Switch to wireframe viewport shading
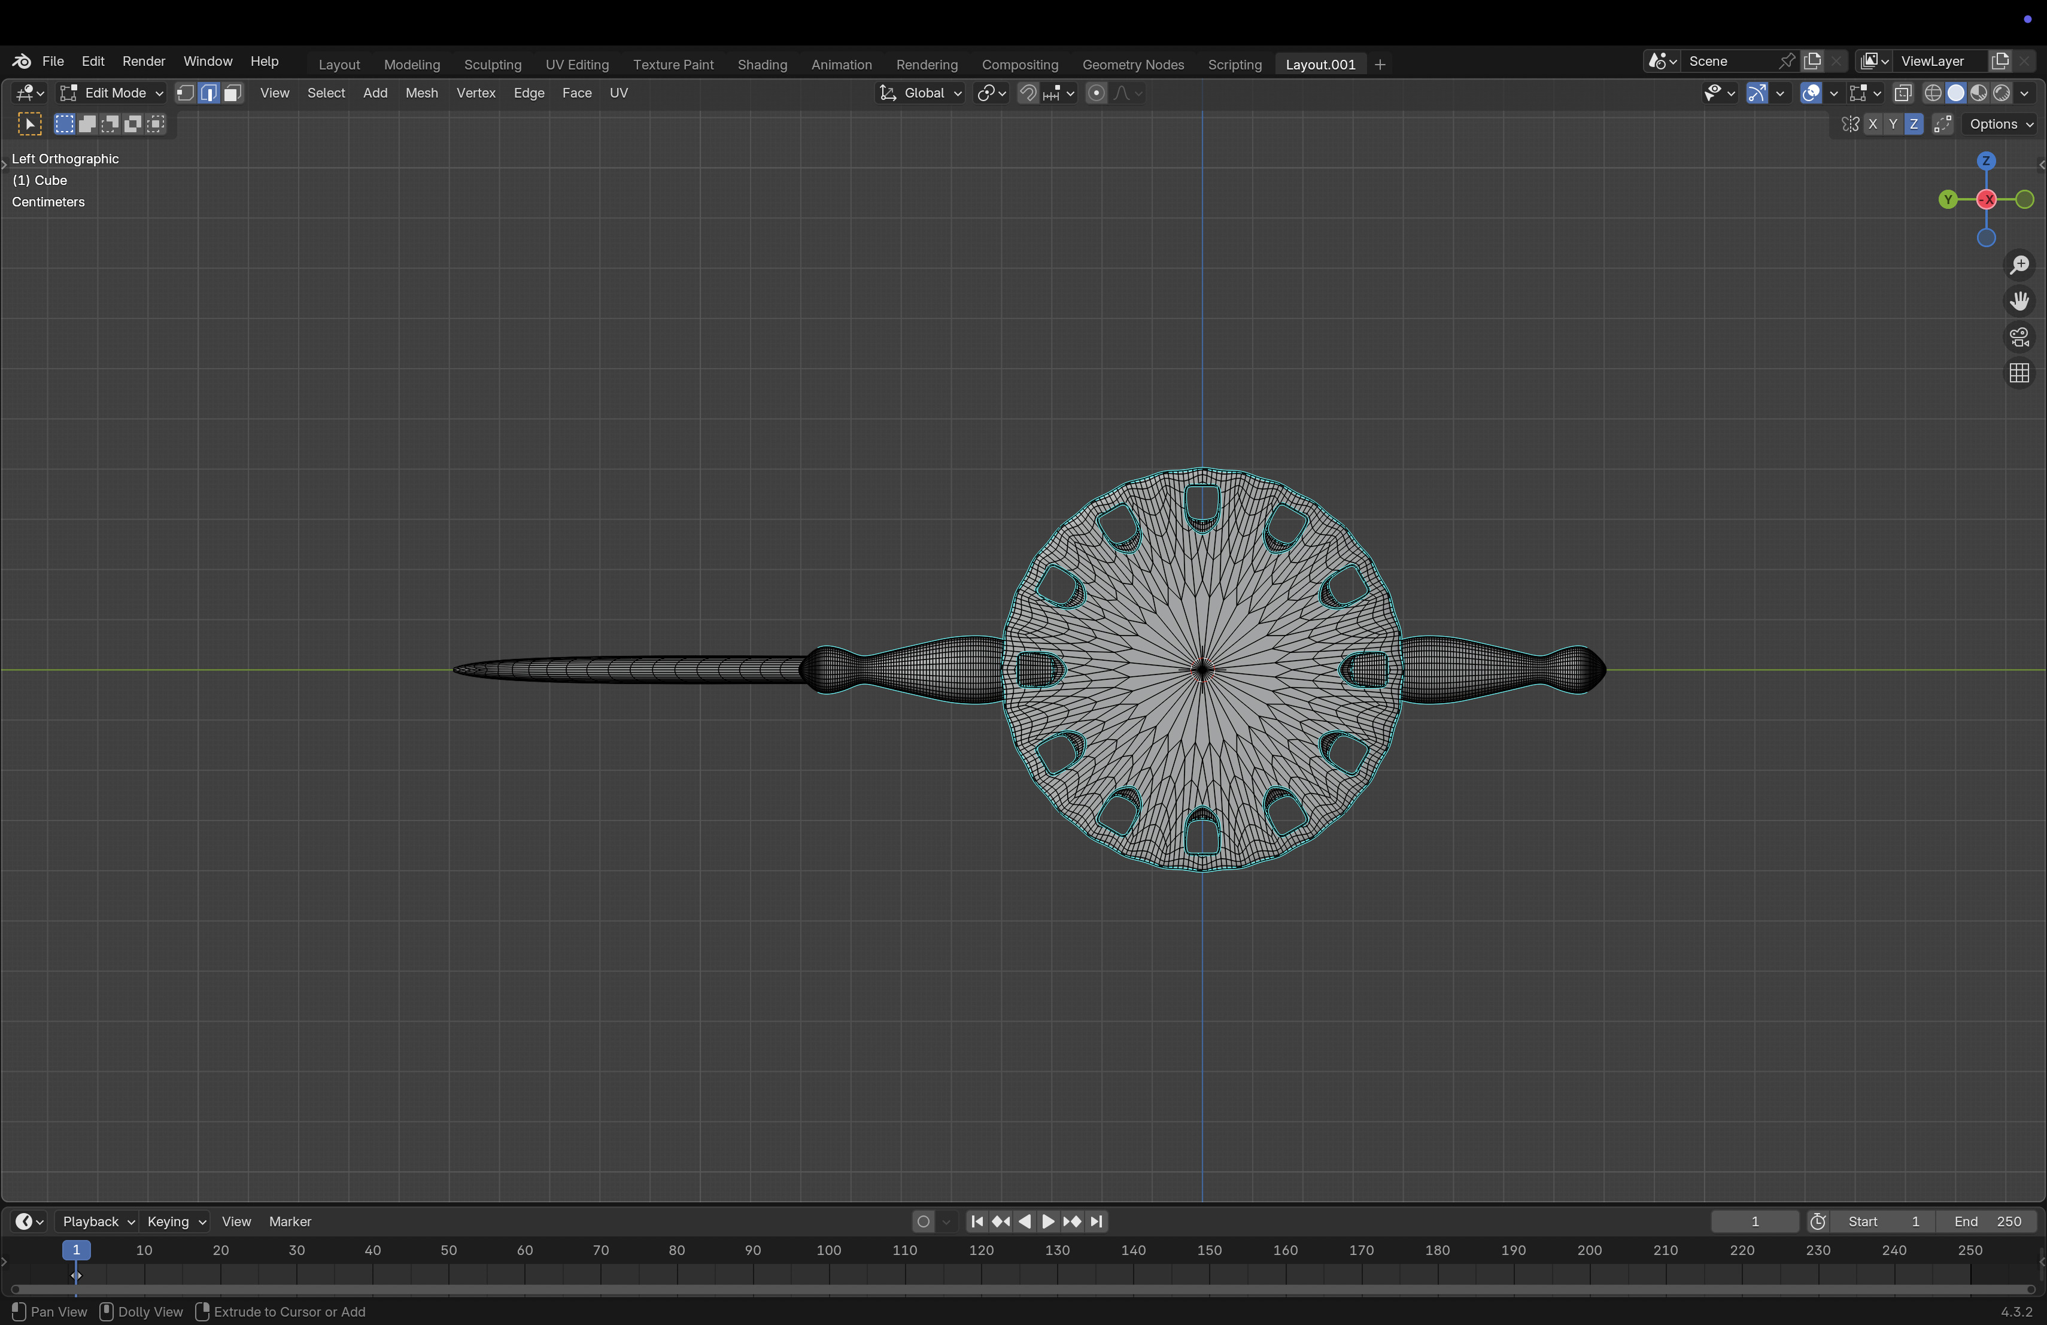This screenshot has width=2047, height=1325. pos(1933,93)
